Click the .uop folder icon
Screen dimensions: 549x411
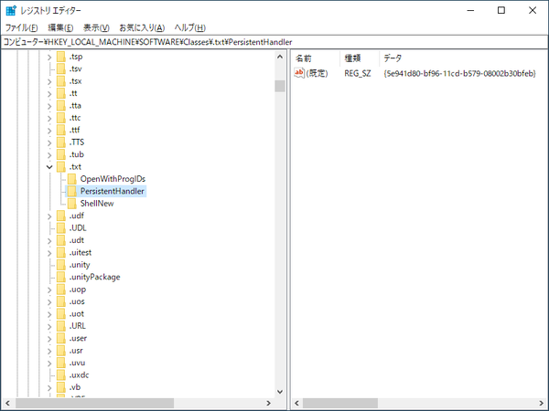point(61,290)
